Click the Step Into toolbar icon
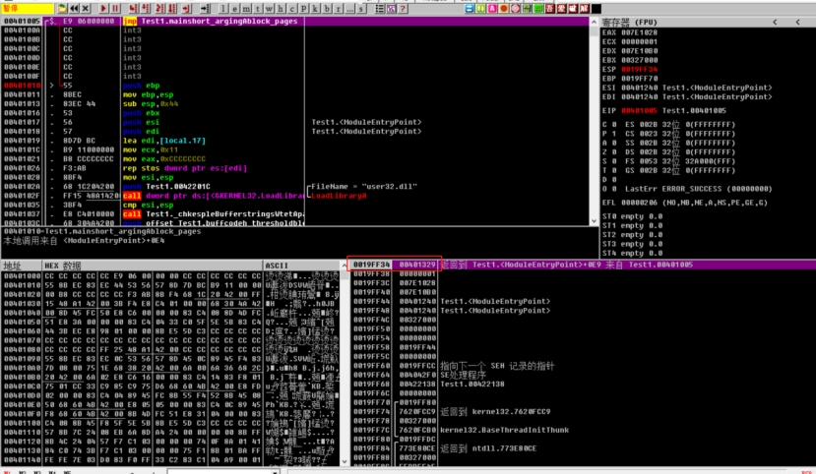Viewport: 816px width, 474px height. pos(133,9)
